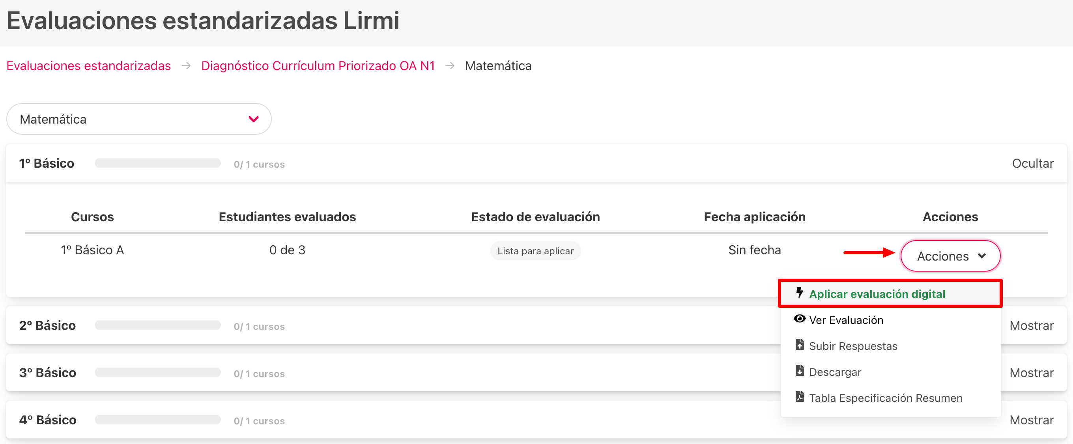Click the Cursos column header
This screenshot has width=1073, height=444.
click(92, 216)
